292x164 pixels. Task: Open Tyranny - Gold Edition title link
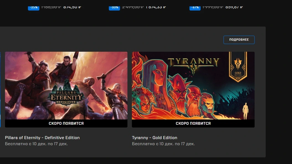[x=155, y=138]
